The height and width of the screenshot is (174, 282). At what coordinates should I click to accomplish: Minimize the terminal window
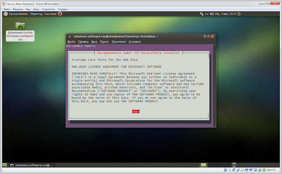click(205, 36)
